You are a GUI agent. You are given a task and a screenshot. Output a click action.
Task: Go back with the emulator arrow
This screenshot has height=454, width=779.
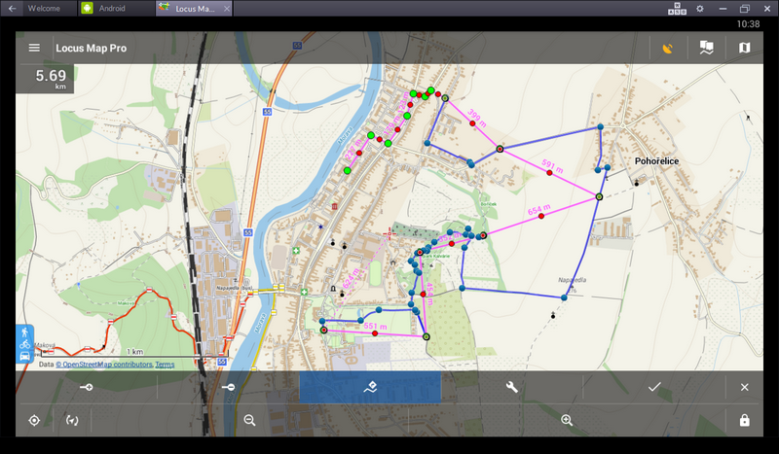pos(12,9)
